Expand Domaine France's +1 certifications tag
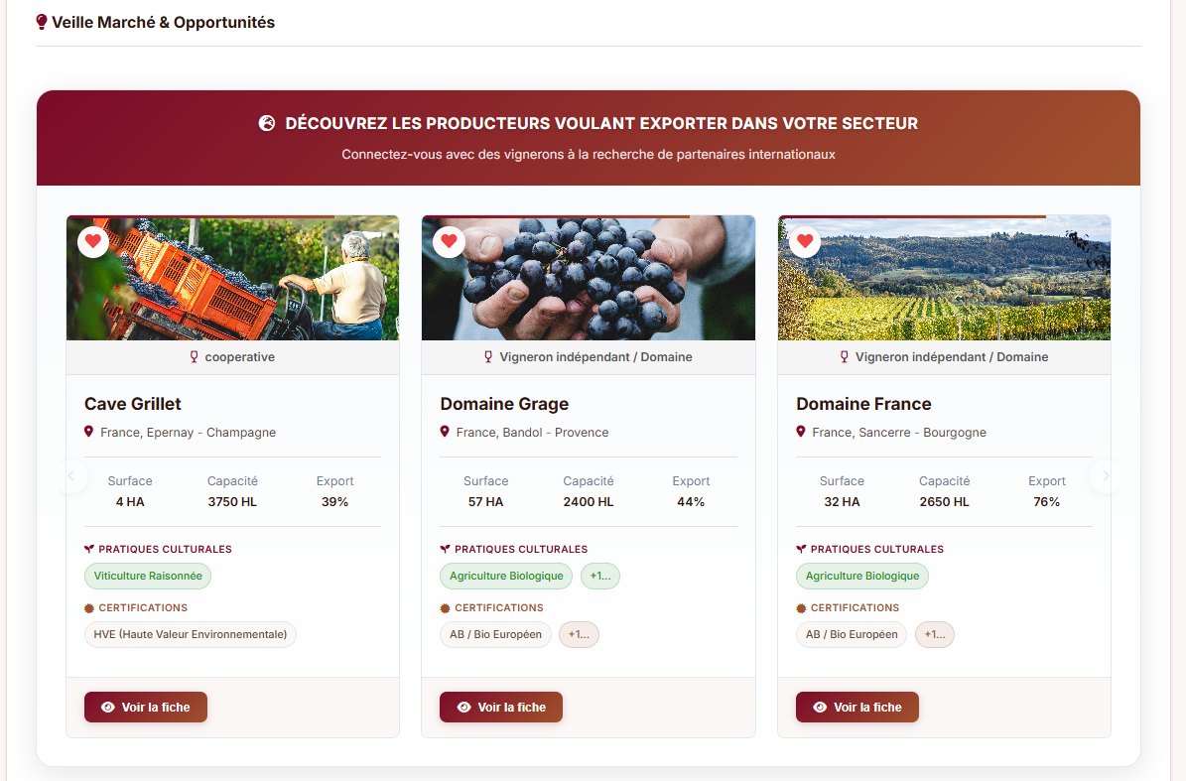 (934, 634)
